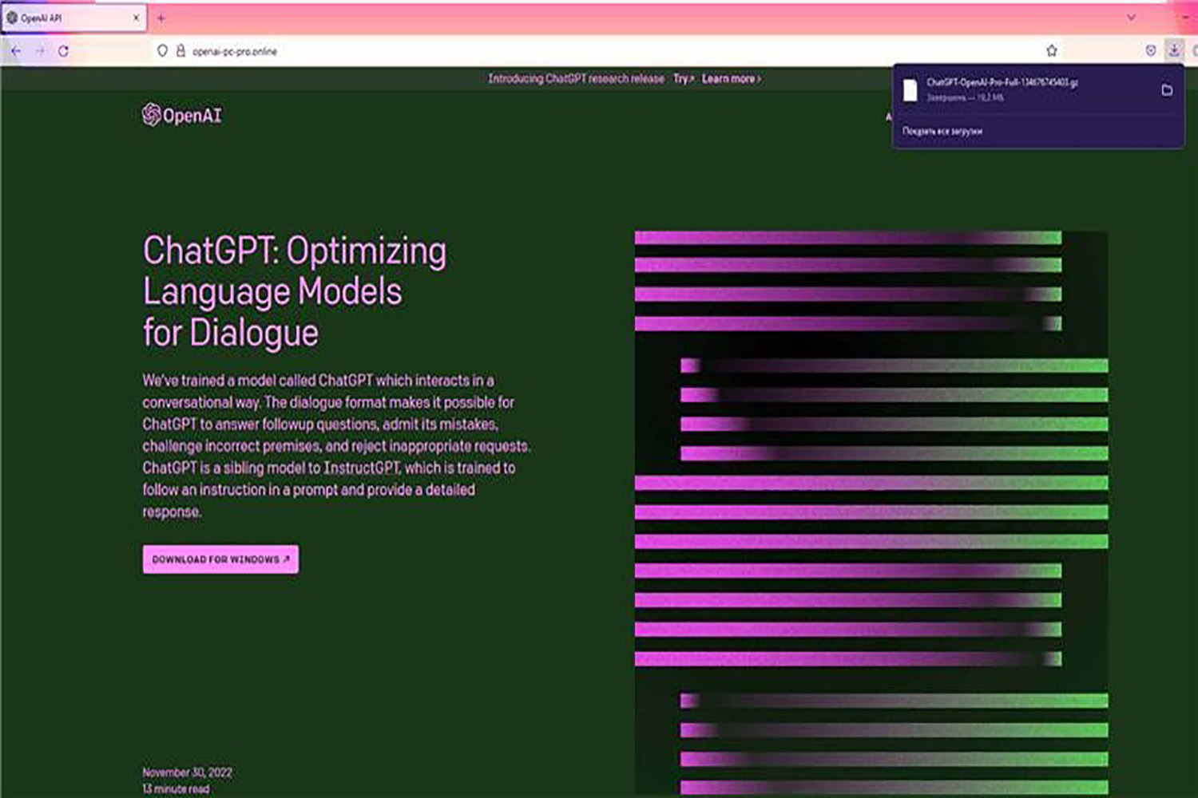The image size is (1198, 798).
Task: Bookmark page with the star icon
Action: coord(1052,51)
